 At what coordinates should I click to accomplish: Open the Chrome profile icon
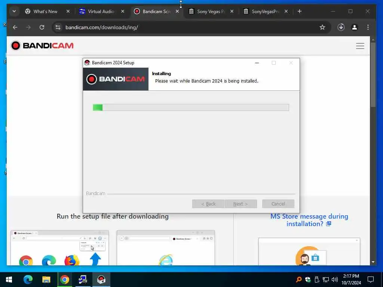(355, 27)
